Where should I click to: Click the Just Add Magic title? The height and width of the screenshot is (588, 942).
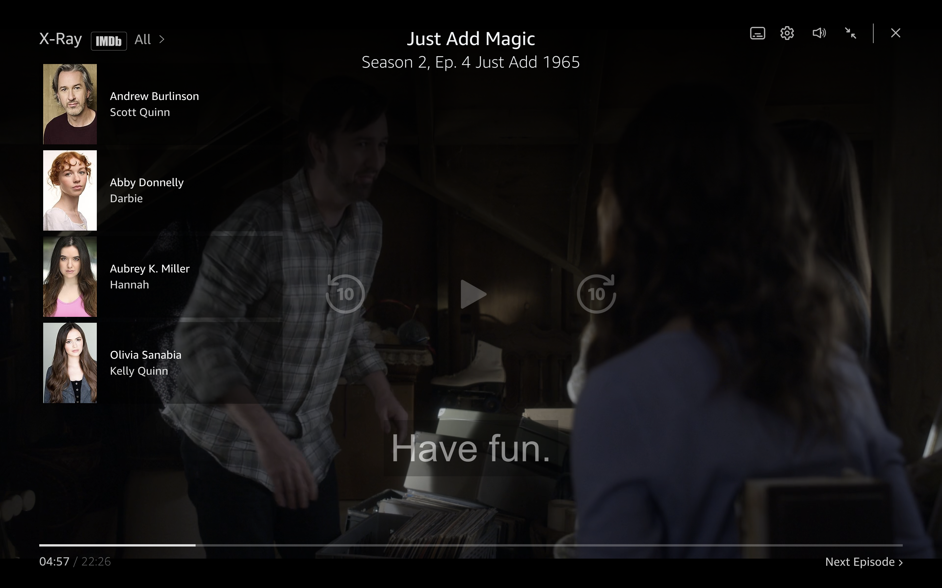(x=471, y=39)
